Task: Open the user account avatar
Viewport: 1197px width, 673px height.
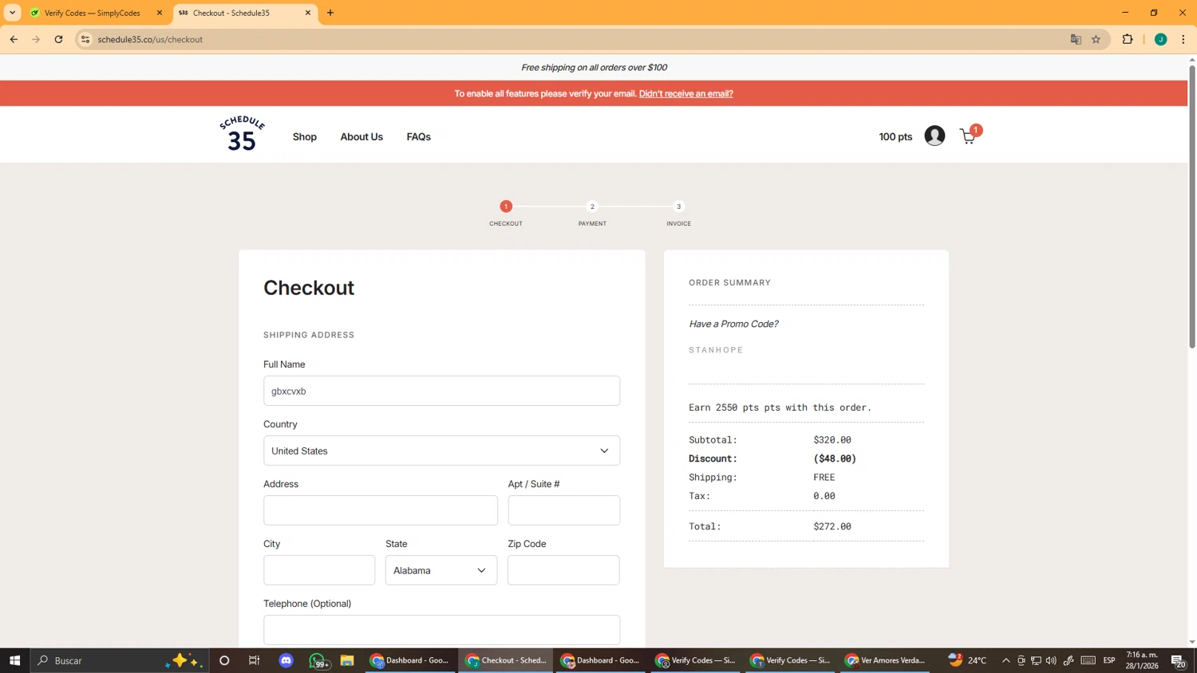Action: tap(934, 136)
